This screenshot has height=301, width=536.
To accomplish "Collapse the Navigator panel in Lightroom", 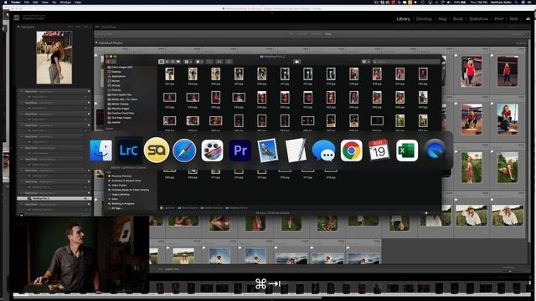I will 18,27.
